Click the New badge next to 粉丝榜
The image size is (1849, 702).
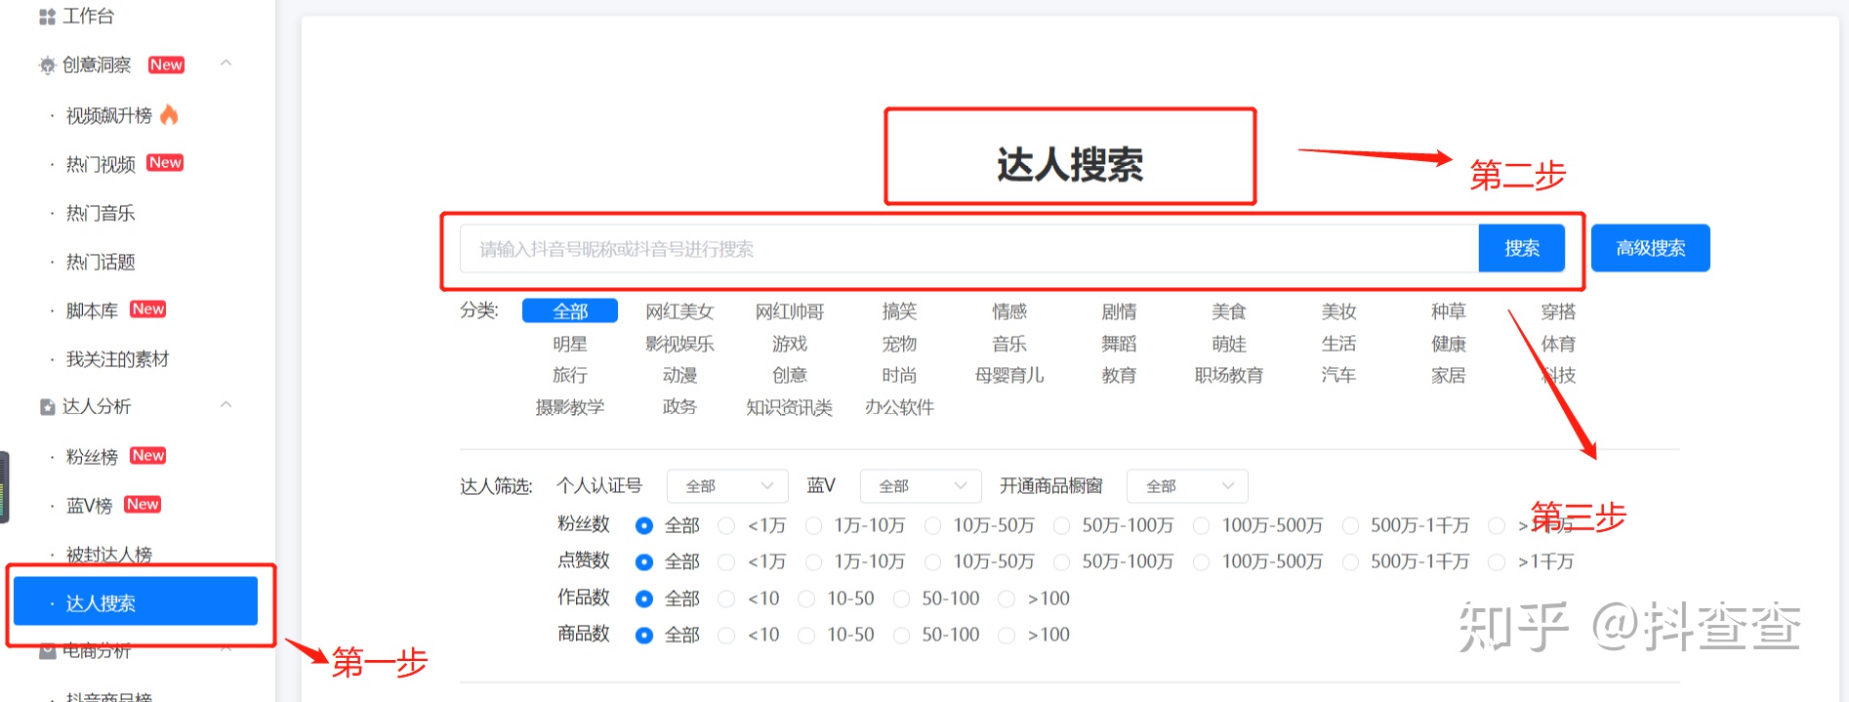148,455
